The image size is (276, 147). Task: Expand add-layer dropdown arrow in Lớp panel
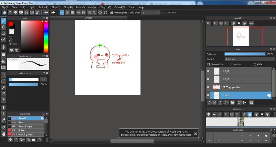[228, 102]
